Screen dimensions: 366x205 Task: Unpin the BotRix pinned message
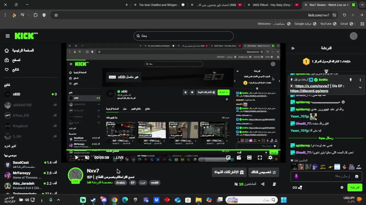tap(351, 80)
